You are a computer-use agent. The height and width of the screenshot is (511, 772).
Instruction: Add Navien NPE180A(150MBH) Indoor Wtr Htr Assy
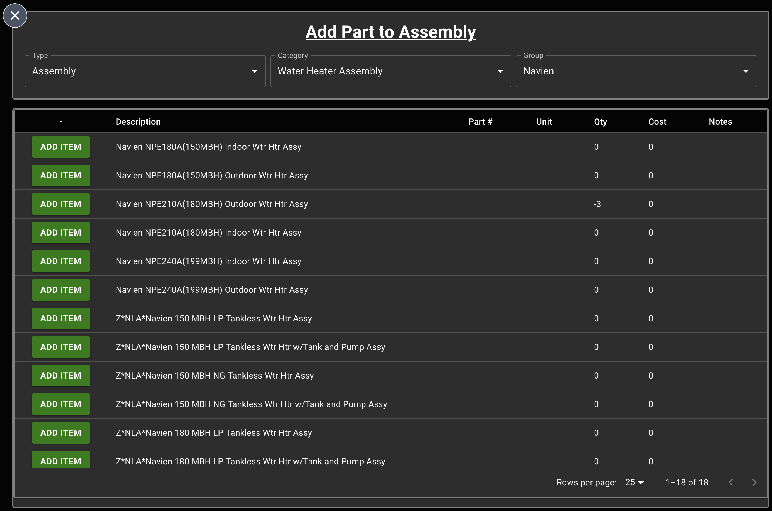click(x=61, y=147)
